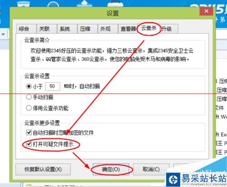Click the toolbox icon in the top toolbar
Viewport: 227px width, 187px height.
click(x=115, y=3)
